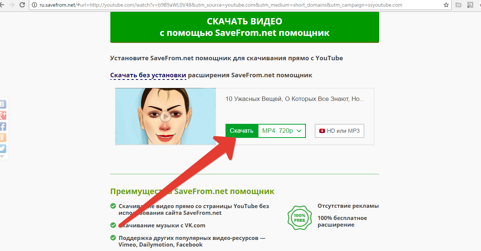This screenshot has width=481, height=251.
Task: Click the VK share icon in sidebar
Action: coord(3,105)
